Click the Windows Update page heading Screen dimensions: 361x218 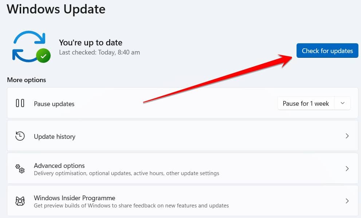[56, 9]
